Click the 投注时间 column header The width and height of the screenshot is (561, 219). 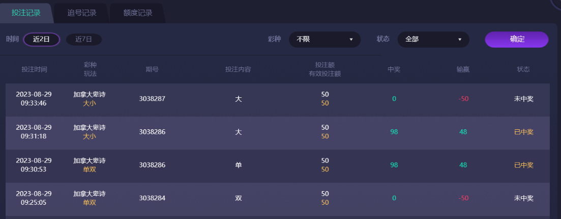(x=34, y=69)
